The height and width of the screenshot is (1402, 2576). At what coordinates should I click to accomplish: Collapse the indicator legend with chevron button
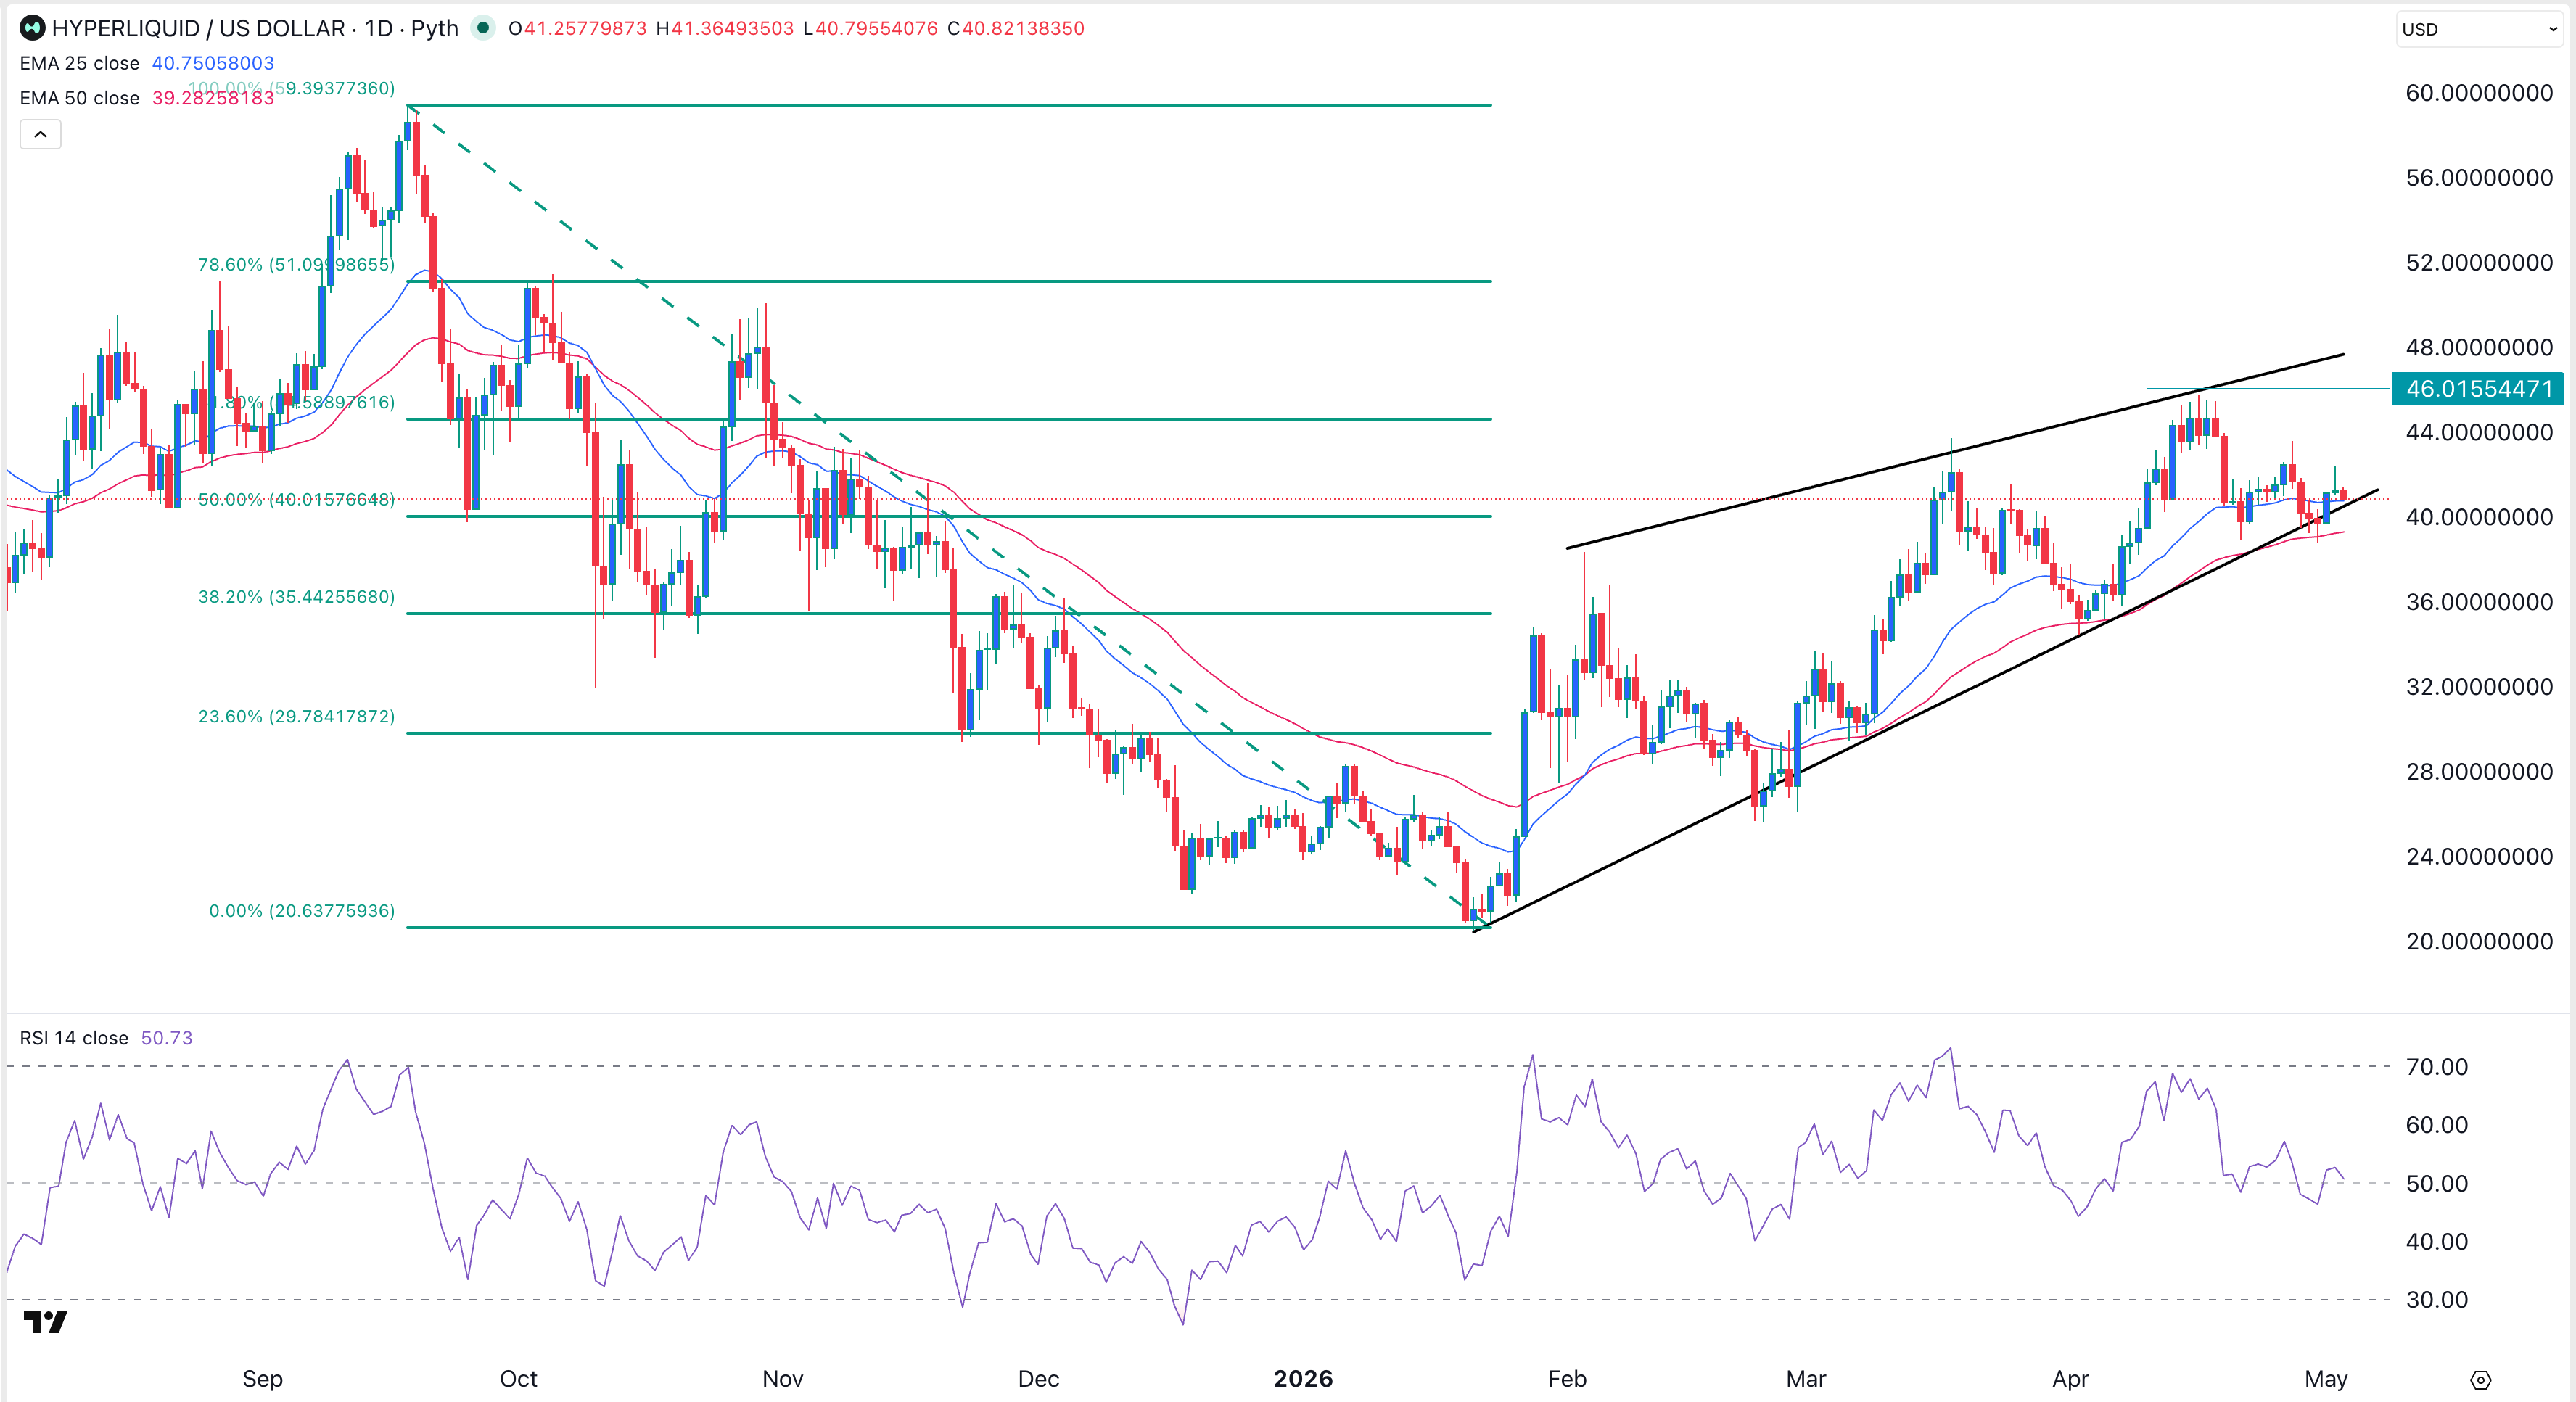41,134
